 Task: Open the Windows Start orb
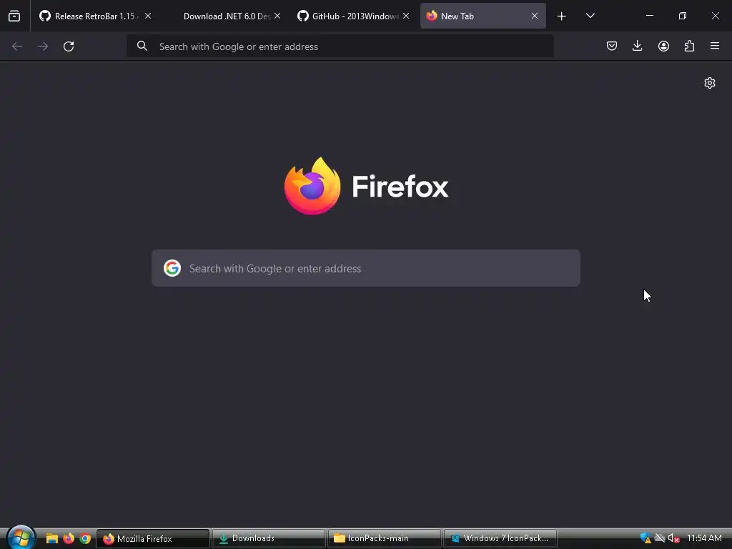point(21,537)
